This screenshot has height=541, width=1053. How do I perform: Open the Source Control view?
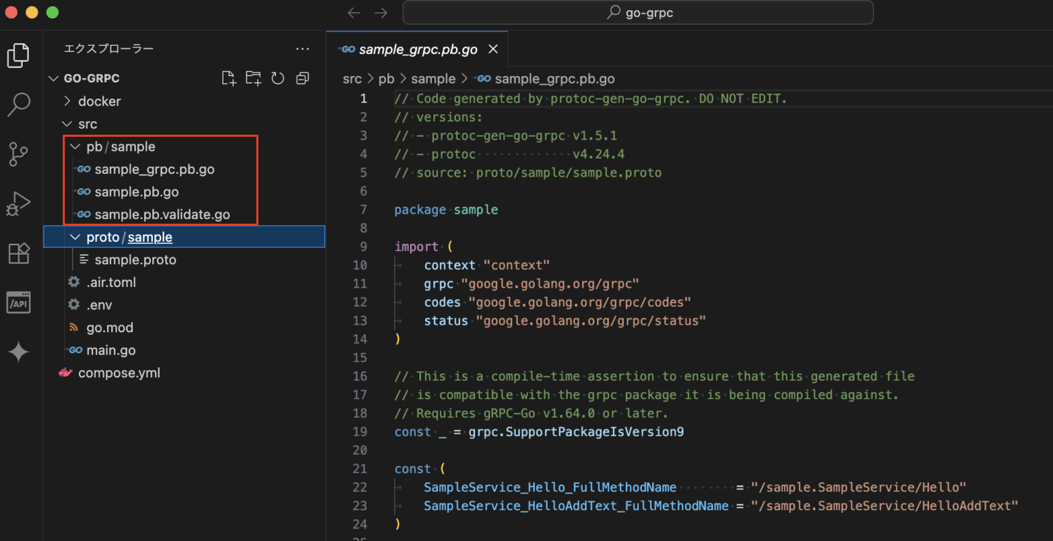click(x=19, y=154)
